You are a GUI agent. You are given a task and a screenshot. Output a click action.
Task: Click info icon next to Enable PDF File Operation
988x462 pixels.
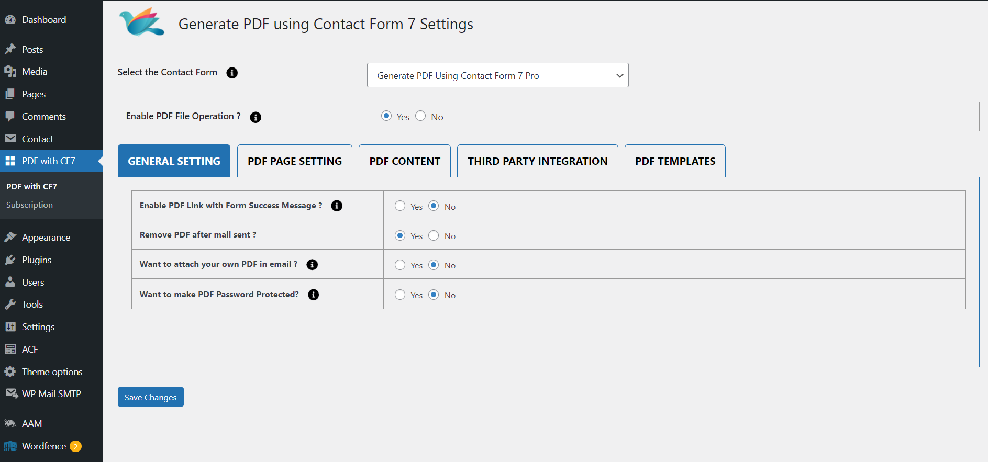(256, 117)
